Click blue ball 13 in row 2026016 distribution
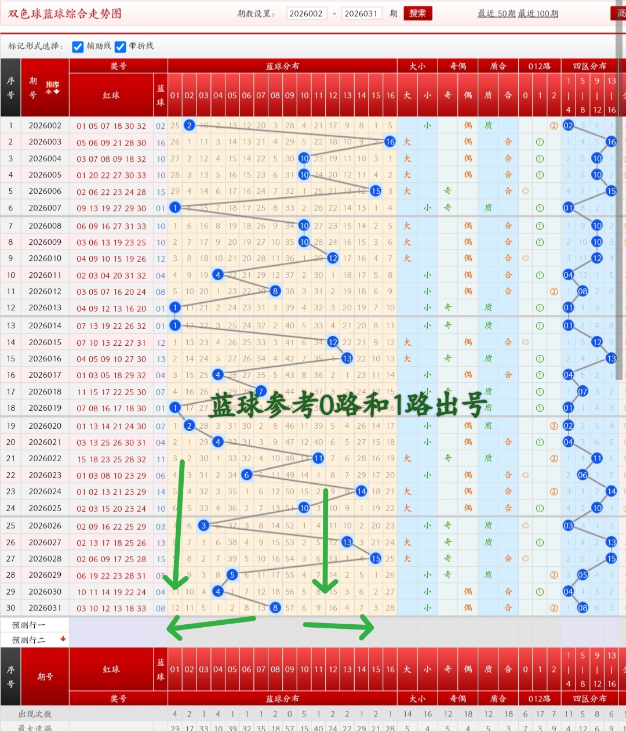The image size is (626, 731). coord(347,358)
